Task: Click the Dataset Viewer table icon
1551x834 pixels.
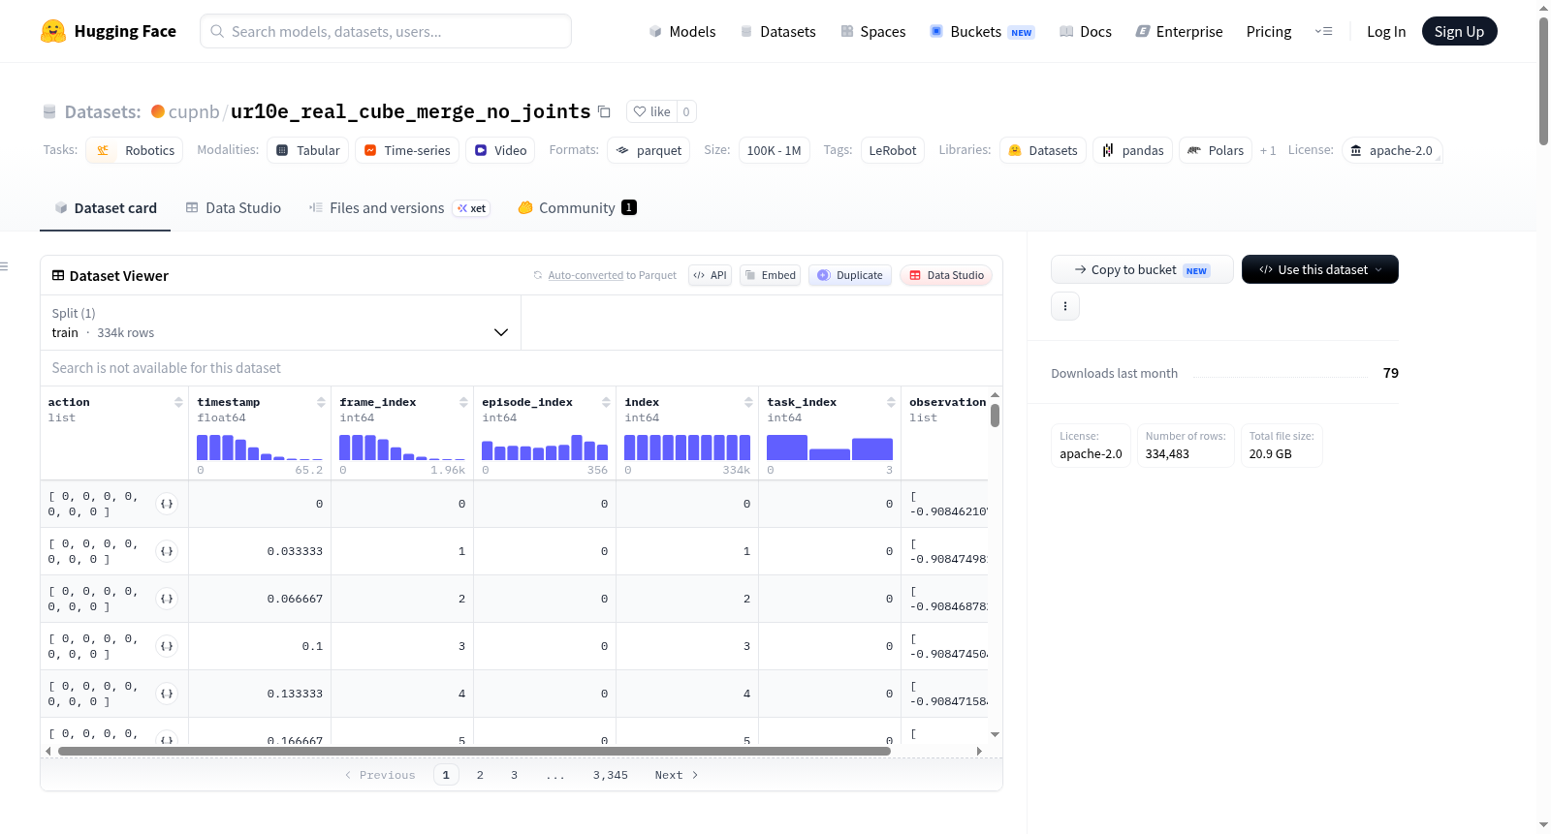Action: [58, 276]
